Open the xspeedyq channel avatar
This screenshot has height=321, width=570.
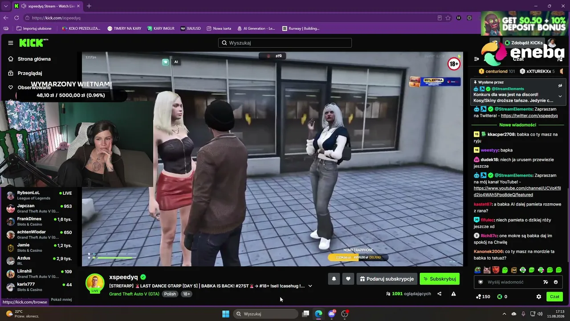(x=95, y=283)
